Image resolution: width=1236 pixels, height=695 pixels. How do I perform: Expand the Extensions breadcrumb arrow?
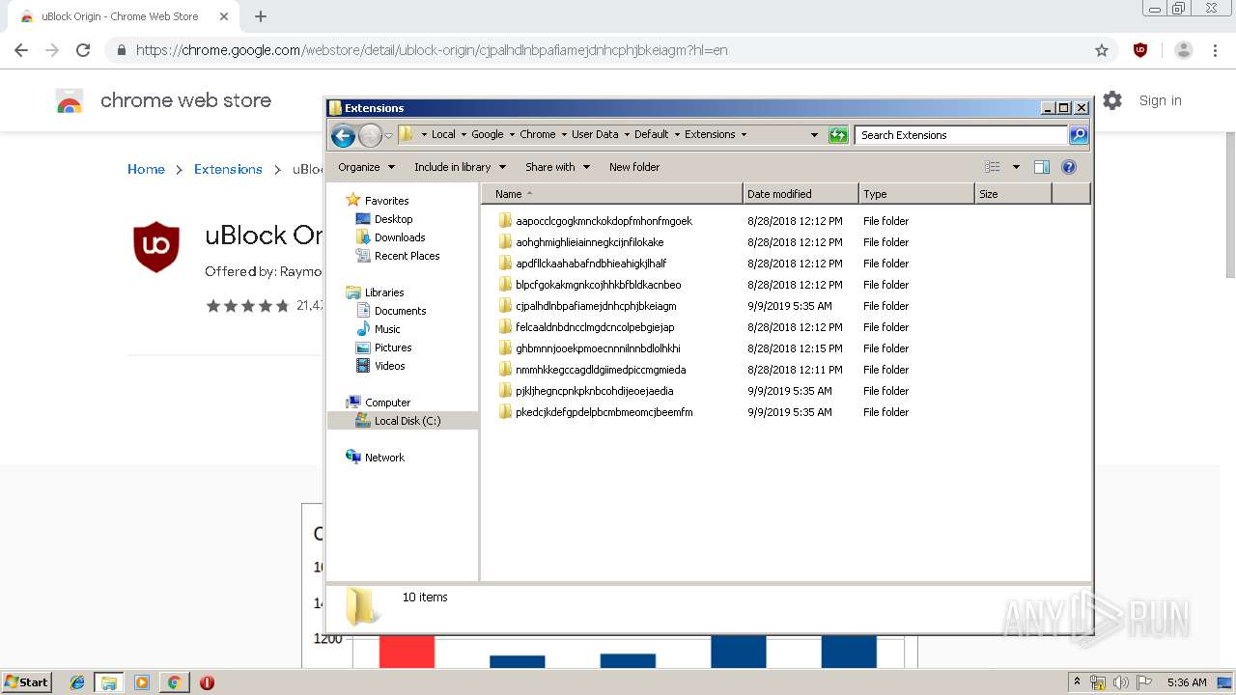[744, 135]
